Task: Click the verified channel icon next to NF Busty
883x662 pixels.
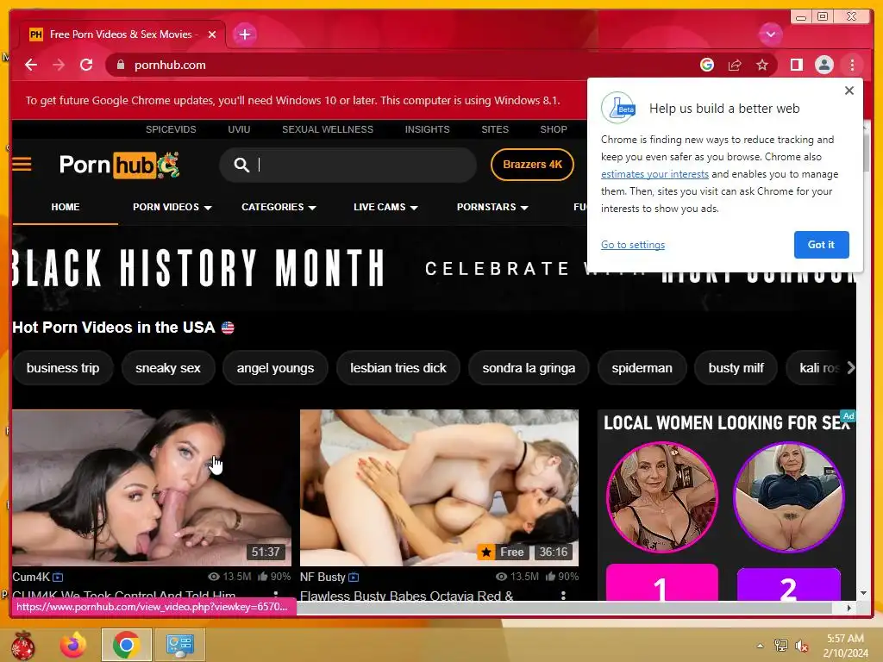Action: pyautogui.click(x=354, y=577)
